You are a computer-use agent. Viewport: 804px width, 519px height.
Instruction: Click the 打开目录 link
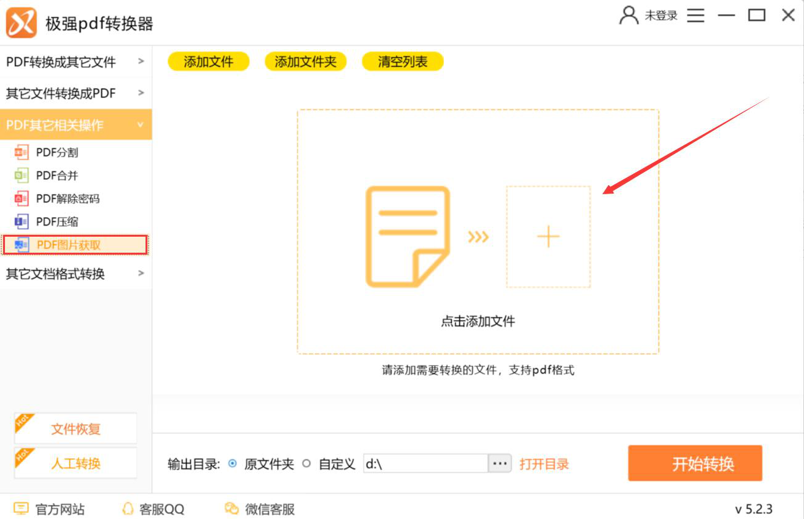[x=544, y=464]
